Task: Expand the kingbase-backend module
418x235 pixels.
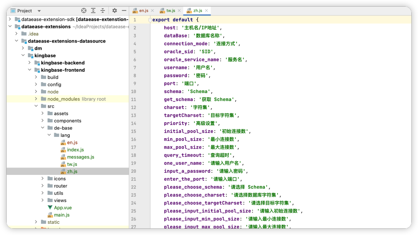Action: tap(30, 63)
